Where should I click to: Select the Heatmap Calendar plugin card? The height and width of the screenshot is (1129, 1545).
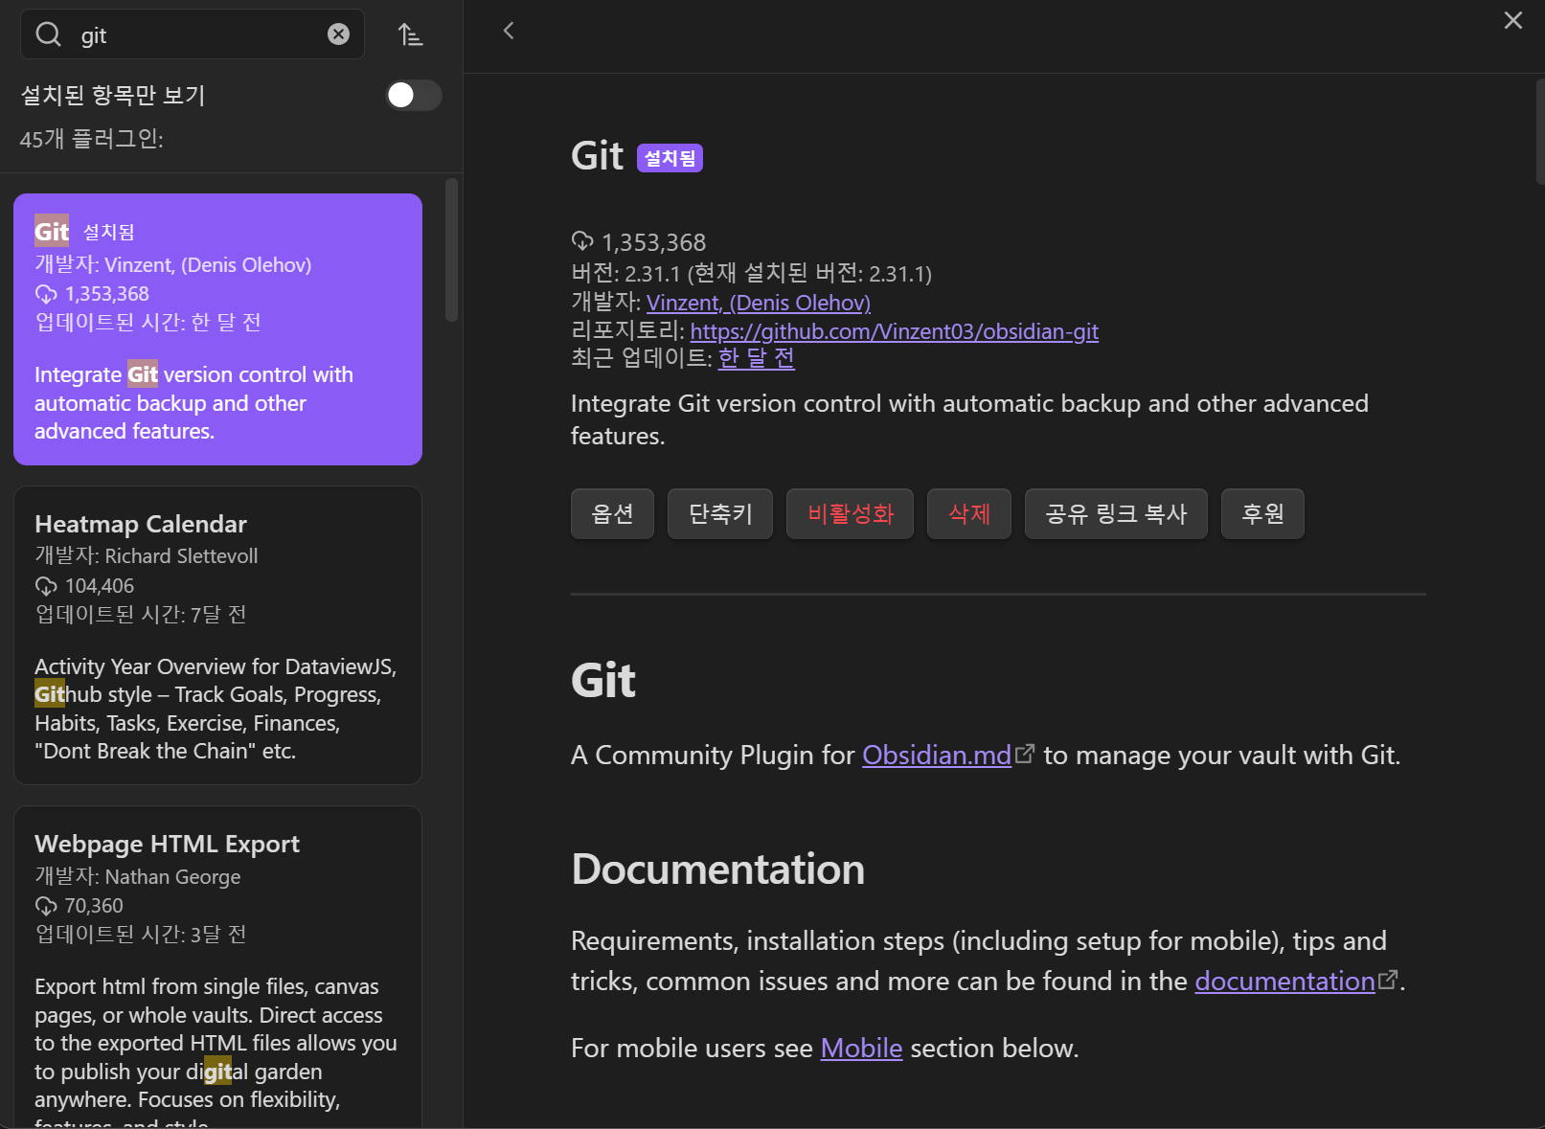(217, 635)
